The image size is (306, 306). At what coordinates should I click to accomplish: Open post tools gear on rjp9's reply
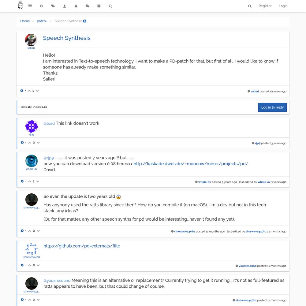click(22, 143)
